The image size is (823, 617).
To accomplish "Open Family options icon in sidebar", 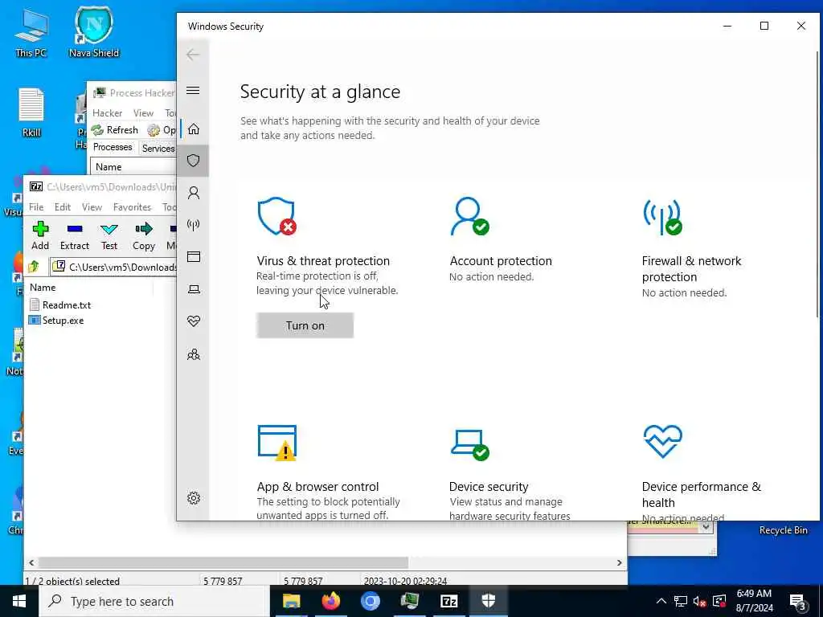I will (x=193, y=354).
